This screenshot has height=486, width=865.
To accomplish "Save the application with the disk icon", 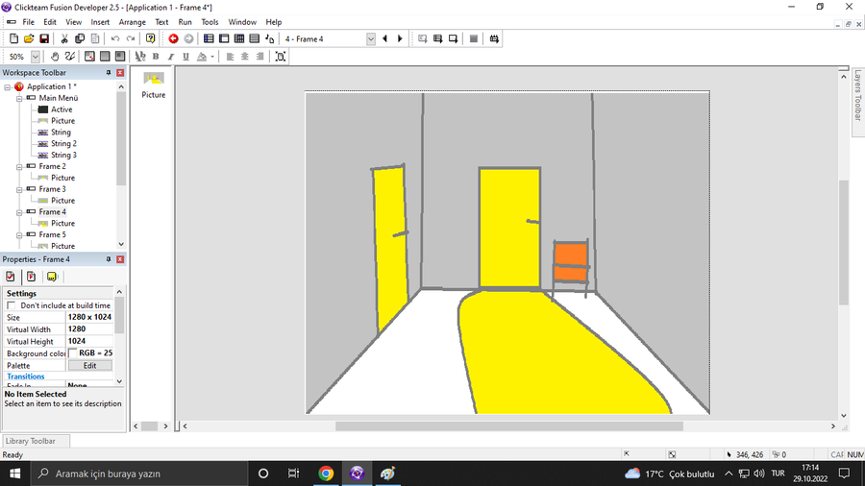I will [x=44, y=38].
